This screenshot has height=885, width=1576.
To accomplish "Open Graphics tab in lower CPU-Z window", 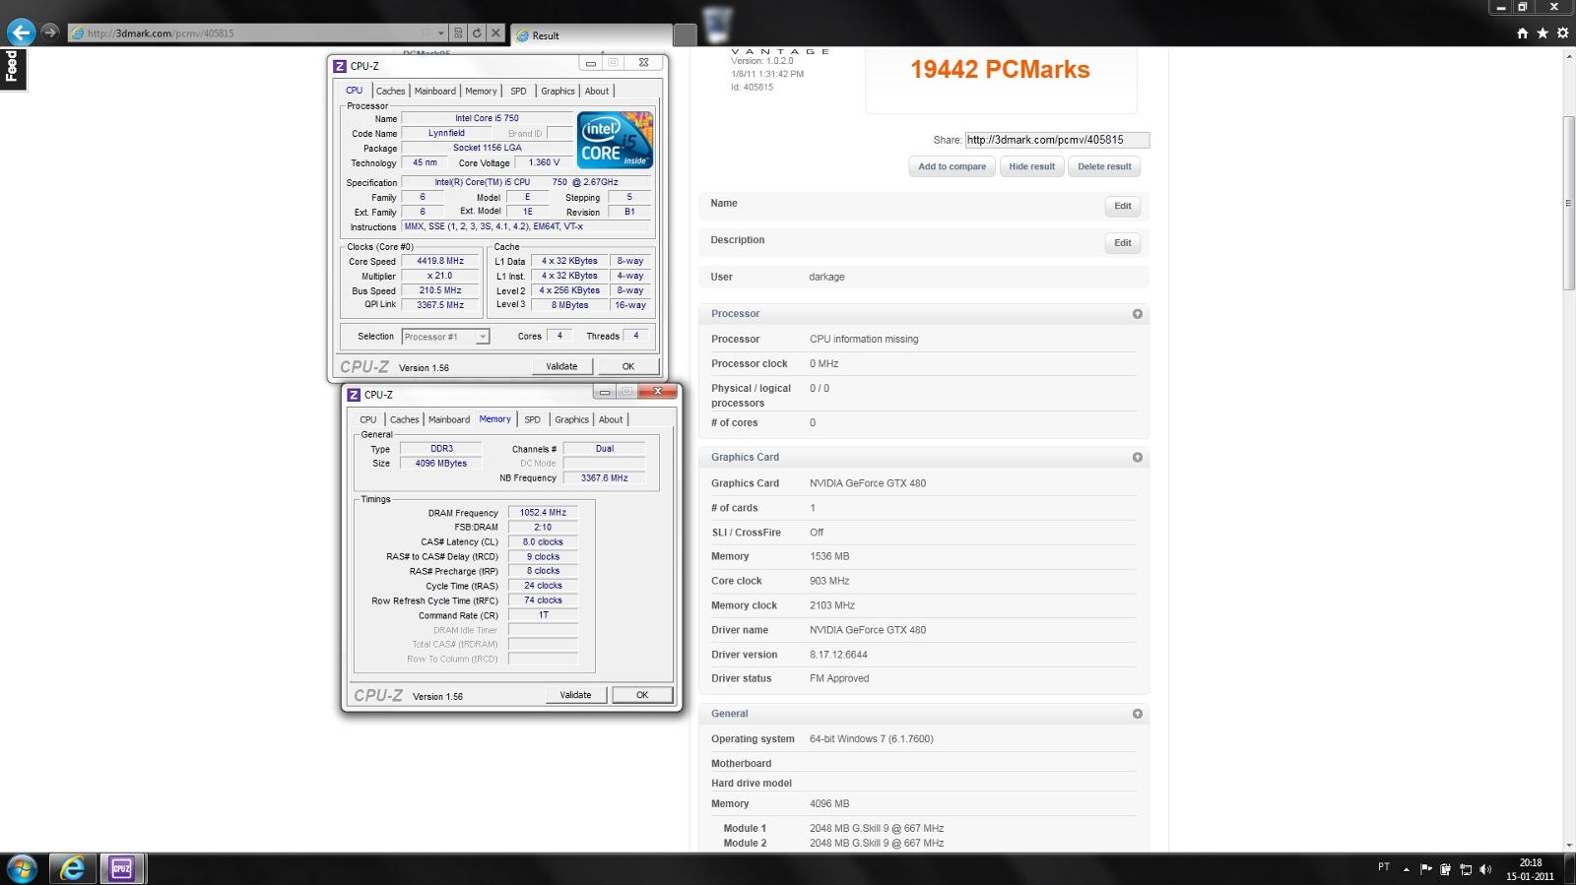I will click(x=571, y=419).
